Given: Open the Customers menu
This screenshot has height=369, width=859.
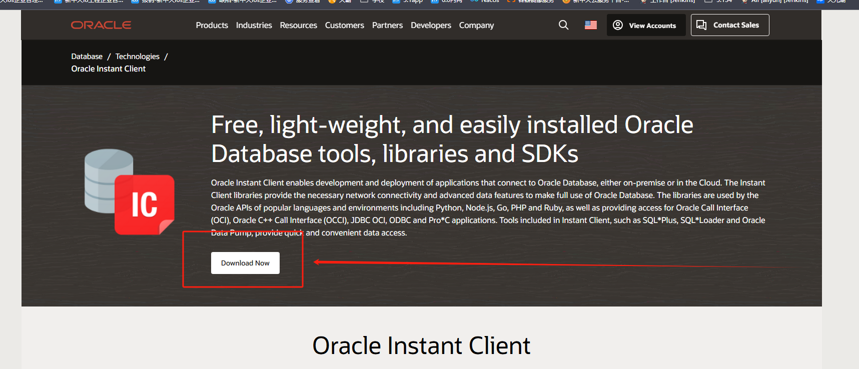Looking at the screenshot, I should coord(344,25).
